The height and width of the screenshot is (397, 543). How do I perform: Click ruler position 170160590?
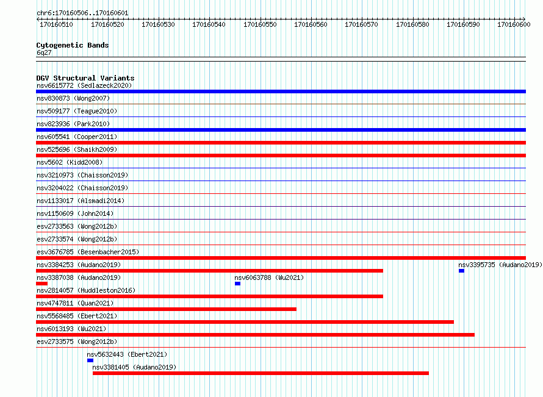(x=463, y=24)
